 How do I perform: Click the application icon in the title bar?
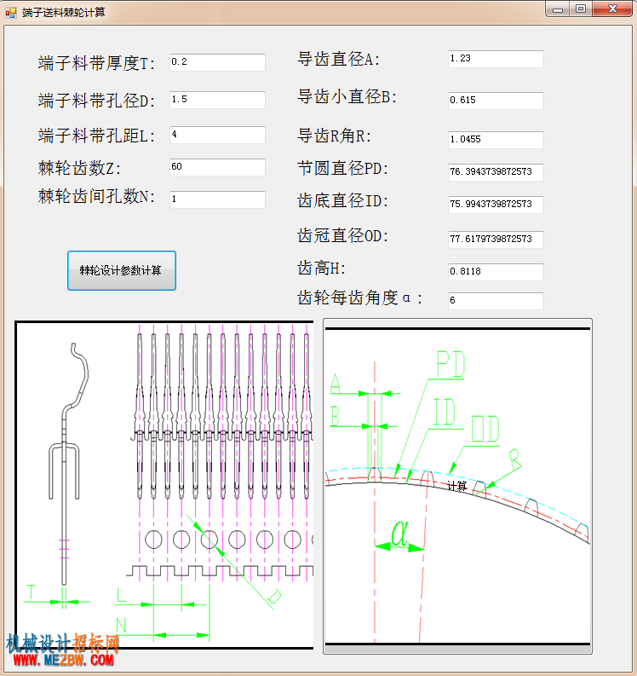11,13
